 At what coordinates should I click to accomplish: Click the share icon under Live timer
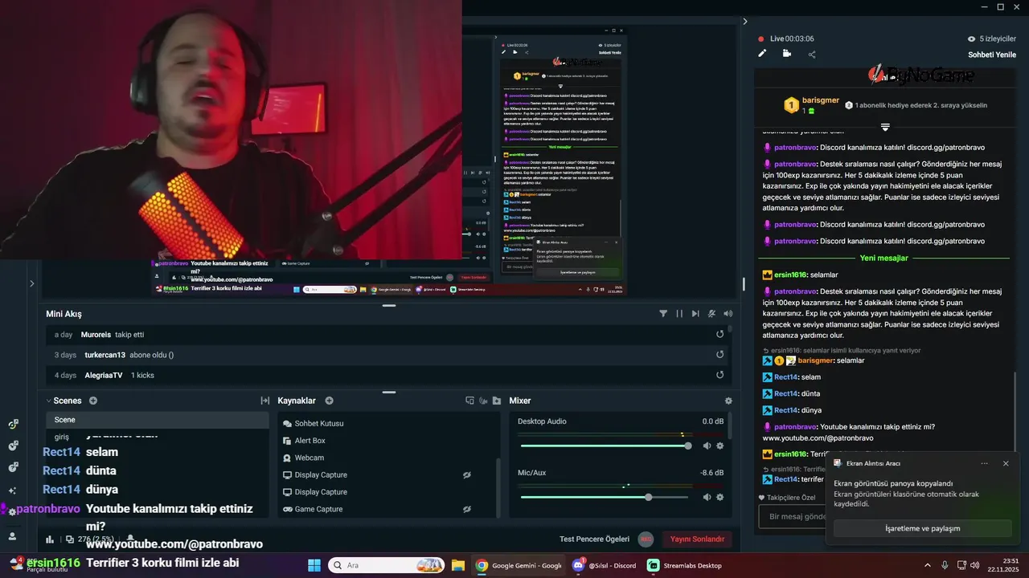(x=812, y=55)
